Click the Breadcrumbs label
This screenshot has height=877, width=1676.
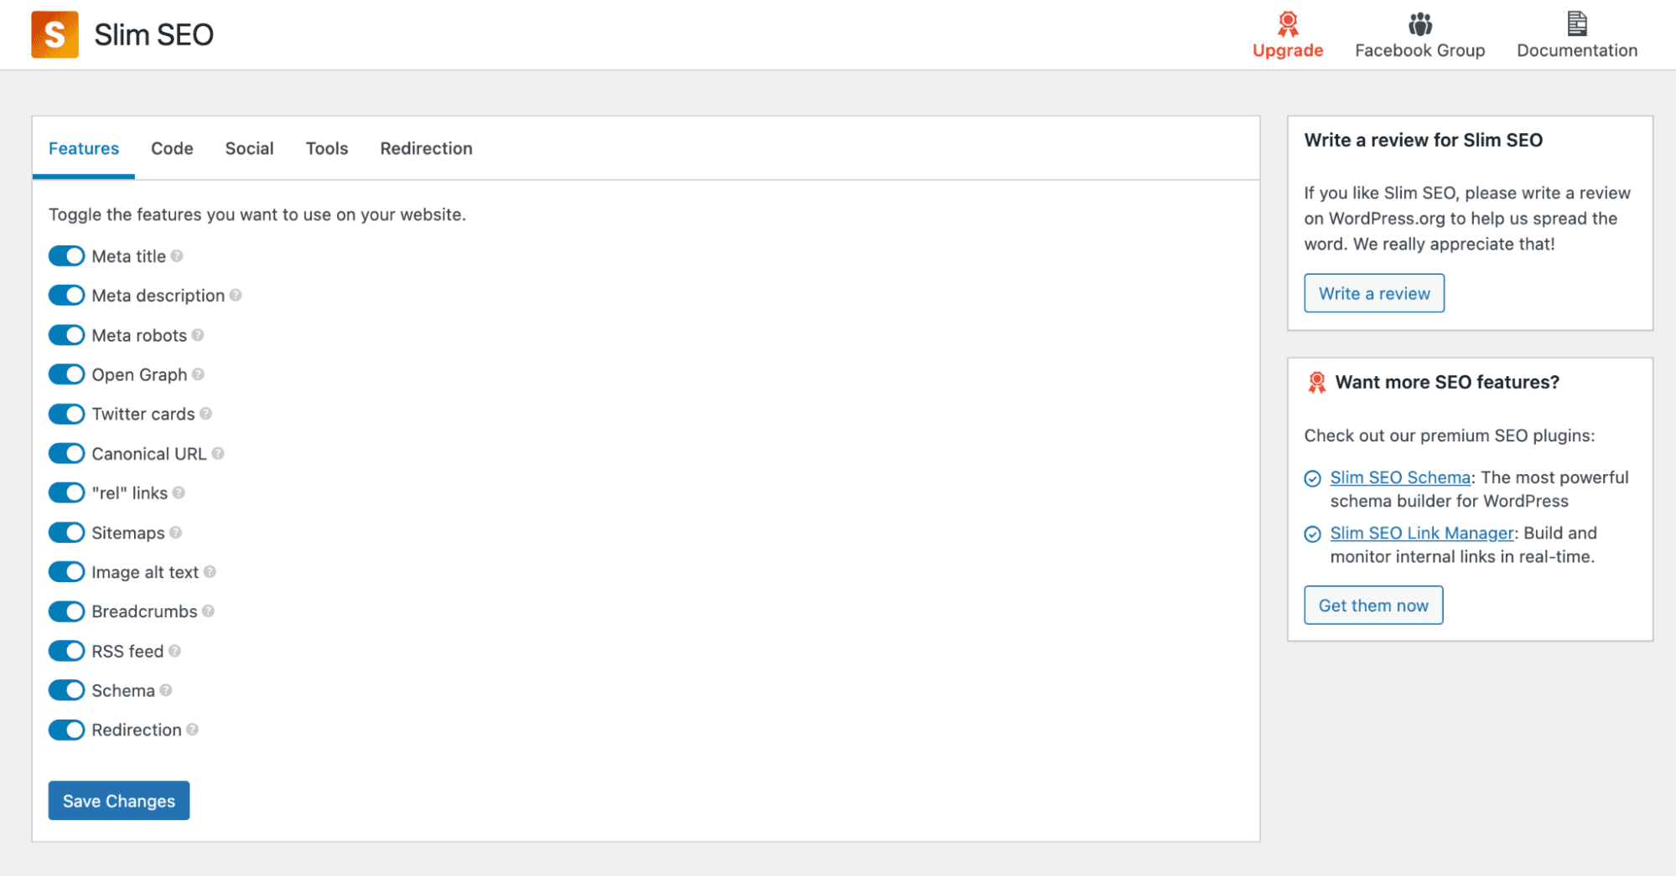coord(144,611)
